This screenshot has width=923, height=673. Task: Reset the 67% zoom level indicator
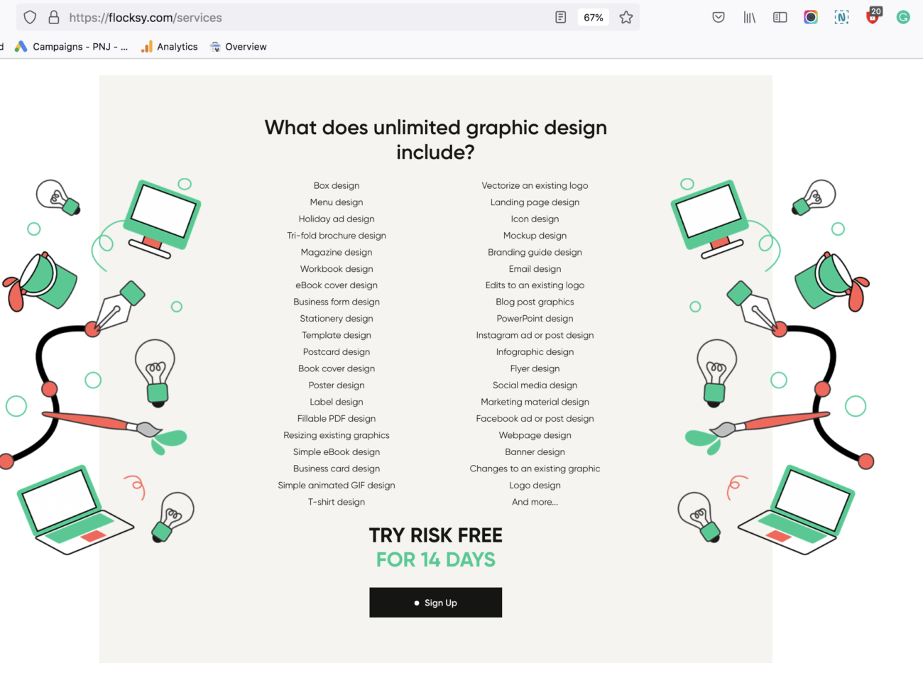point(594,17)
